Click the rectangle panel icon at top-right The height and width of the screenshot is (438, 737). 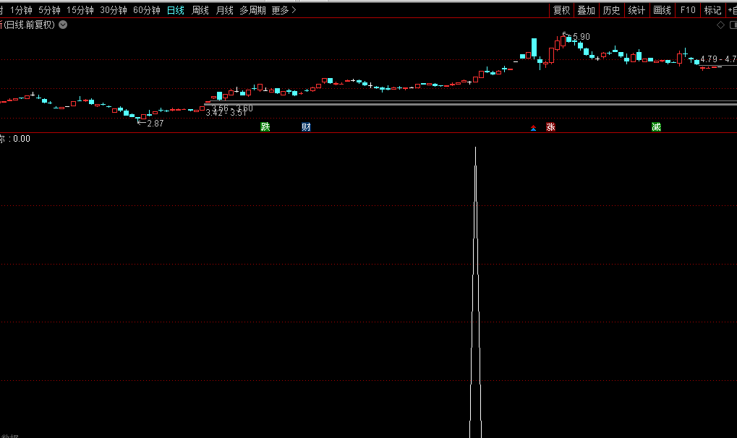pyautogui.click(x=733, y=25)
